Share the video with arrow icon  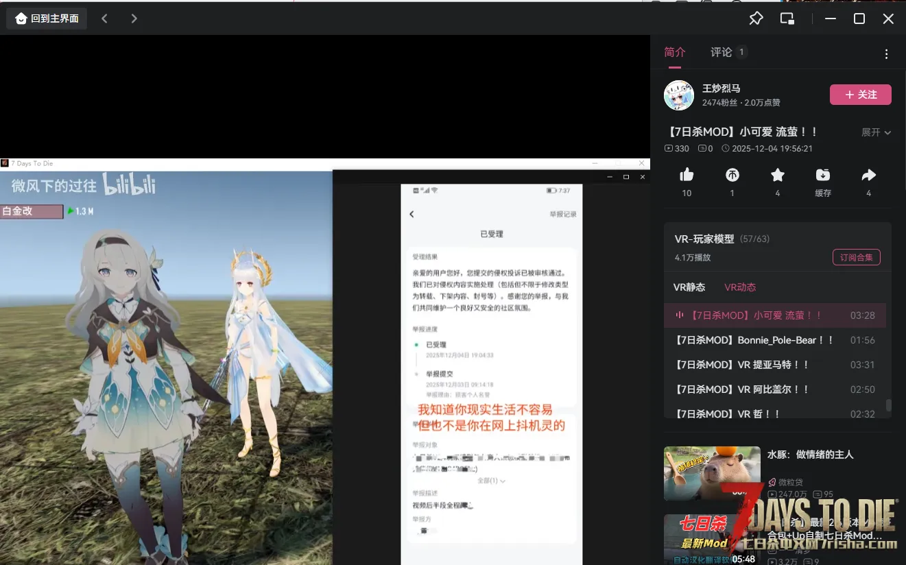click(868, 176)
